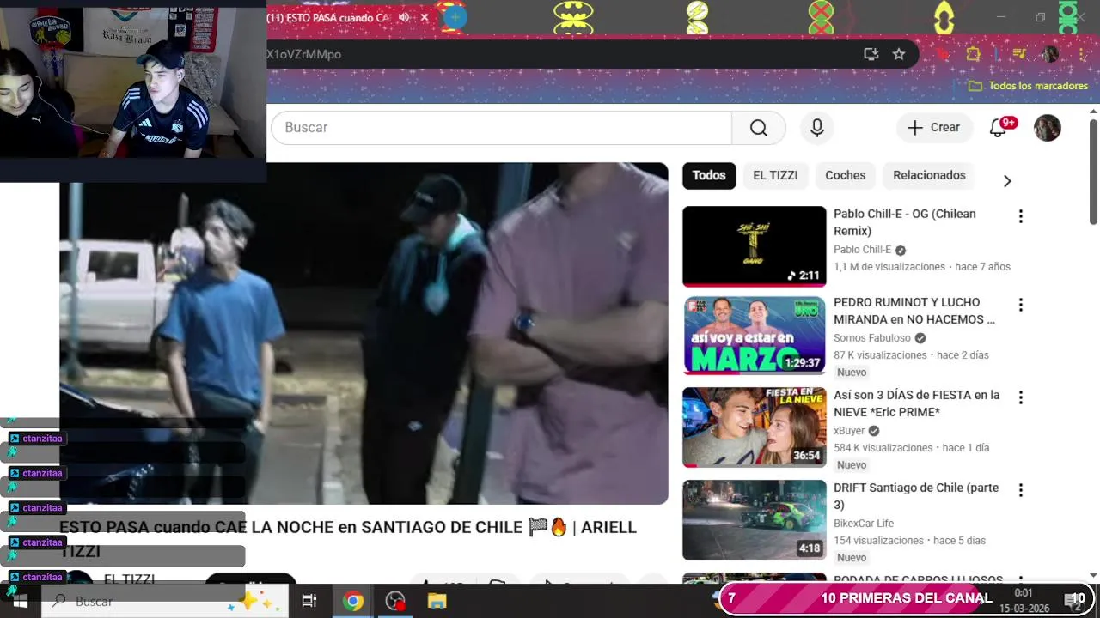Open File Explorer from the taskbar
The width and height of the screenshot is (1100, 618).
[x=437, y=601]
